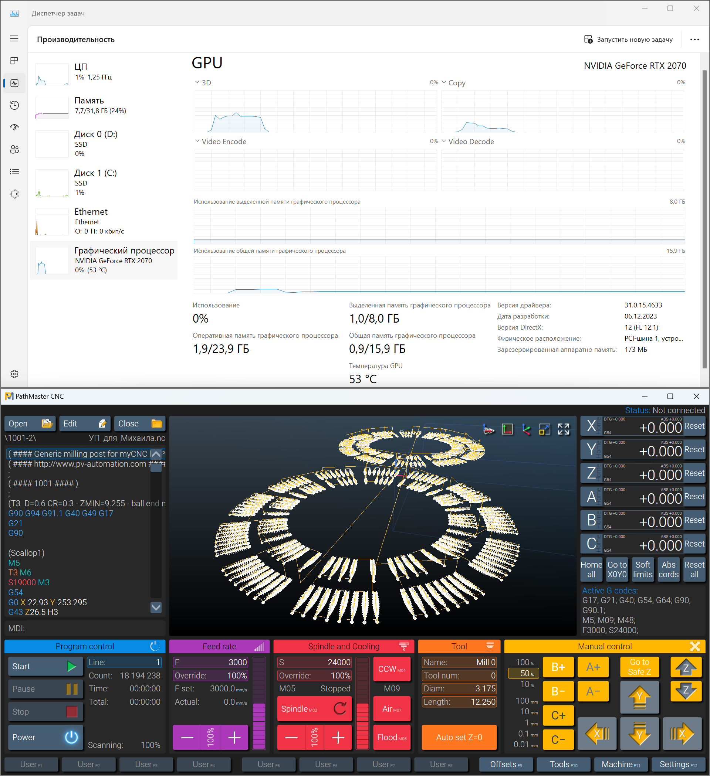This screenshot has width=710, height=776.
Task: Switch 3D viewport to side view
Action: point(488,429)
